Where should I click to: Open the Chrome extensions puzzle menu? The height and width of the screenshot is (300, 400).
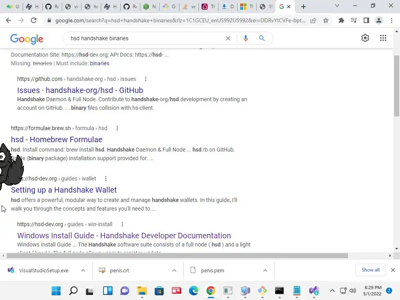pos(341,20)
